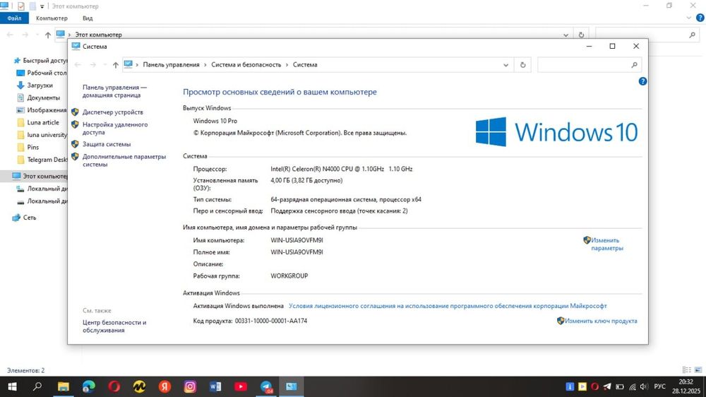Select Загрузки in navigation pane
This screenshot has width=706, height=397.
34,85
